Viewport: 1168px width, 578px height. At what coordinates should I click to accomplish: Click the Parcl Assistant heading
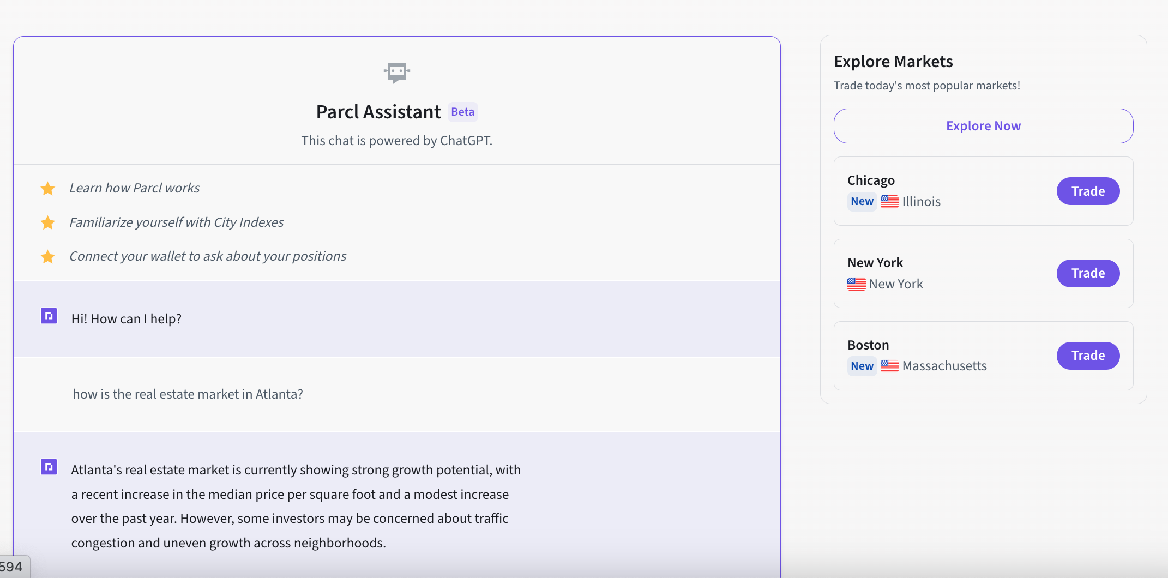click(378, 112)
